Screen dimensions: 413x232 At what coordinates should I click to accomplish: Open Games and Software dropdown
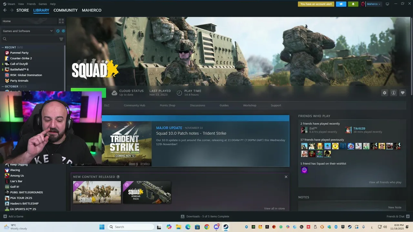point(27,31)
